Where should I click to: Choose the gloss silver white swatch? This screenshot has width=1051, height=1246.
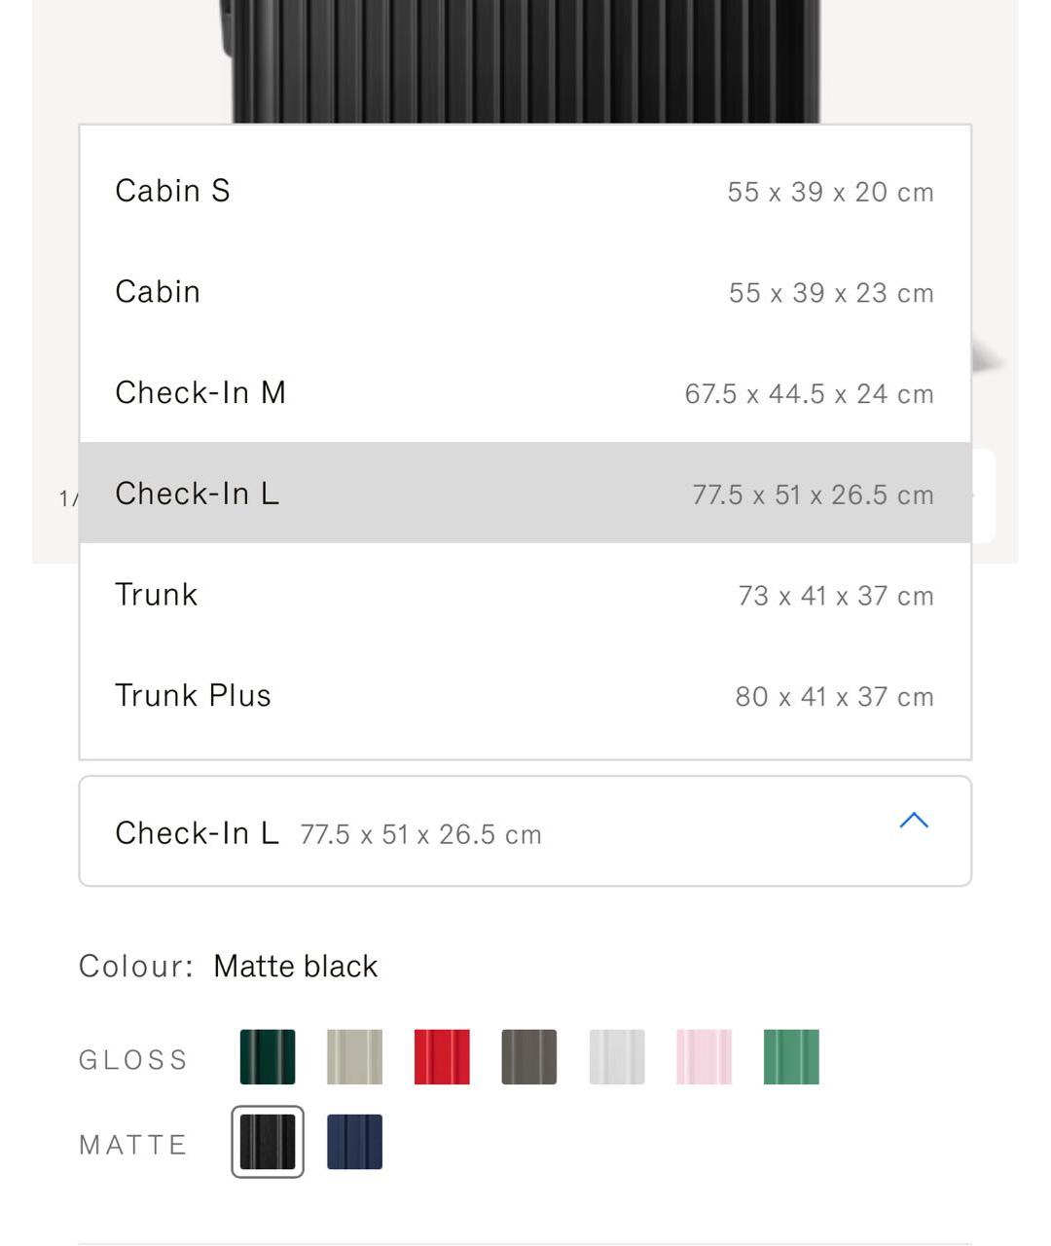tap(617, 1057)
